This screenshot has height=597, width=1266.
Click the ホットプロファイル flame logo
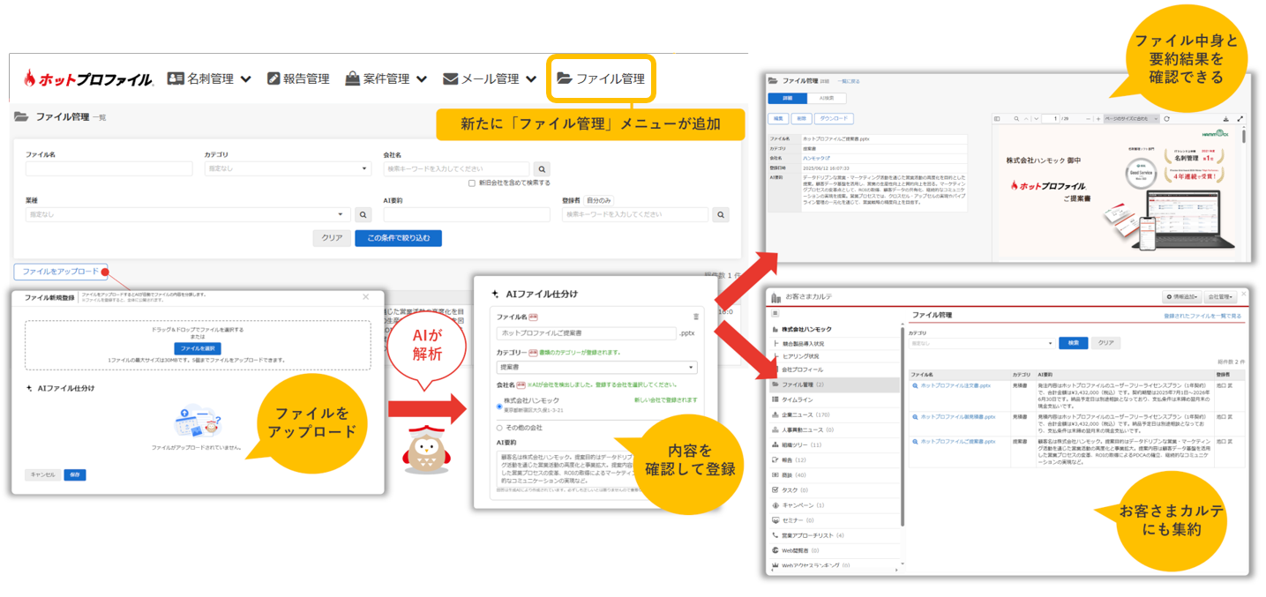[x=88, y=79]
